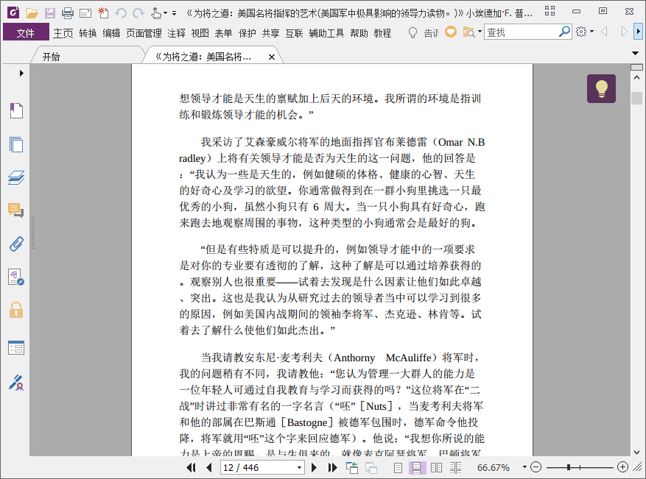Show the page thumbnails panel
This screenshot has width=646, height=479.
point(16,144)
